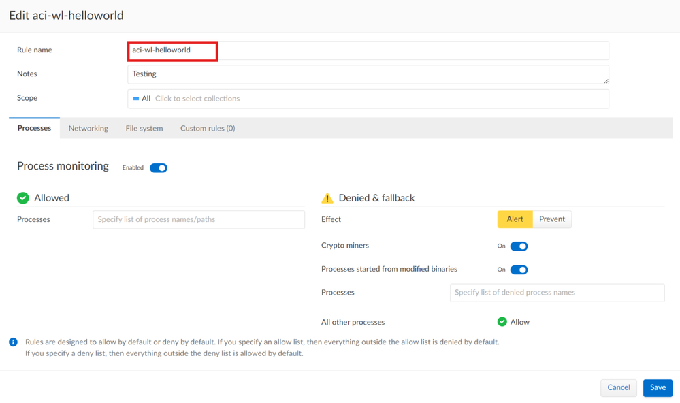The width and height of the screenshot is (680, 403).
Task: Open the Allowed processes list field
Action: pyautogui.click(x=199, y=220)
